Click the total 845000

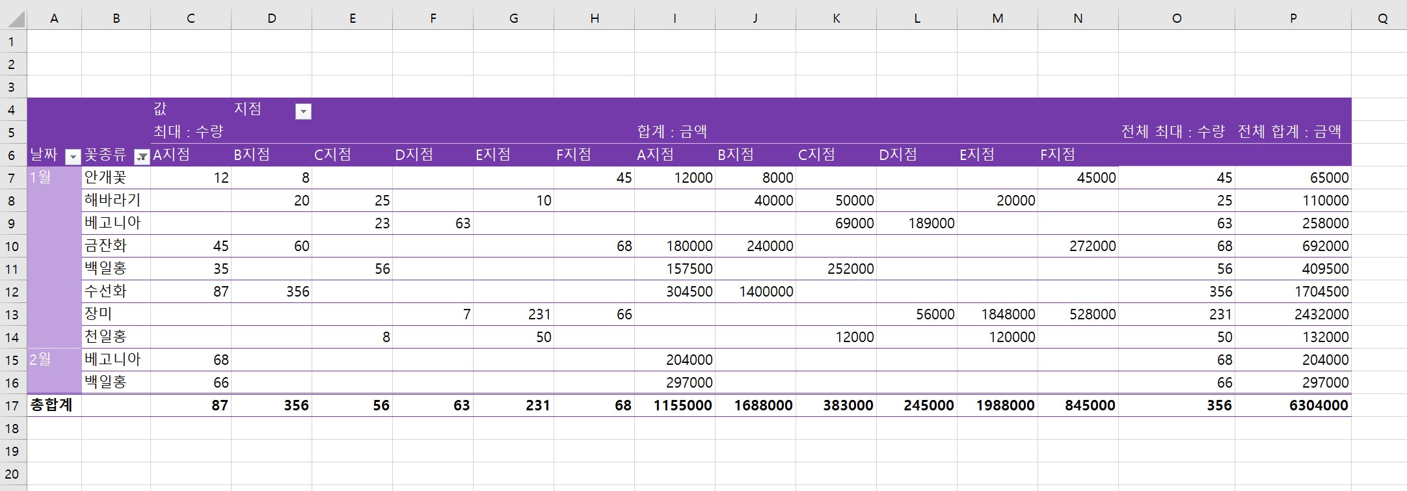click(1079, 405)
